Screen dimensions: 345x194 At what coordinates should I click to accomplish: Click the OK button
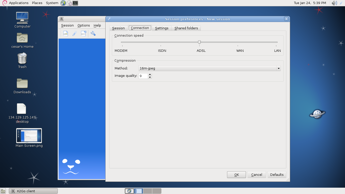tap(236, 175)
